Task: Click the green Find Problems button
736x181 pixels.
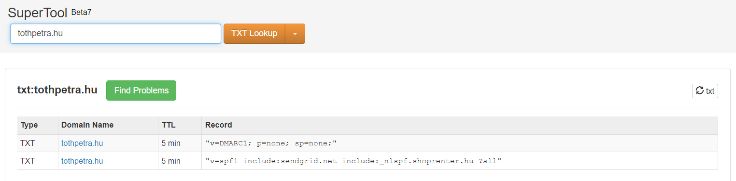Action: click(x=141, y=90)
